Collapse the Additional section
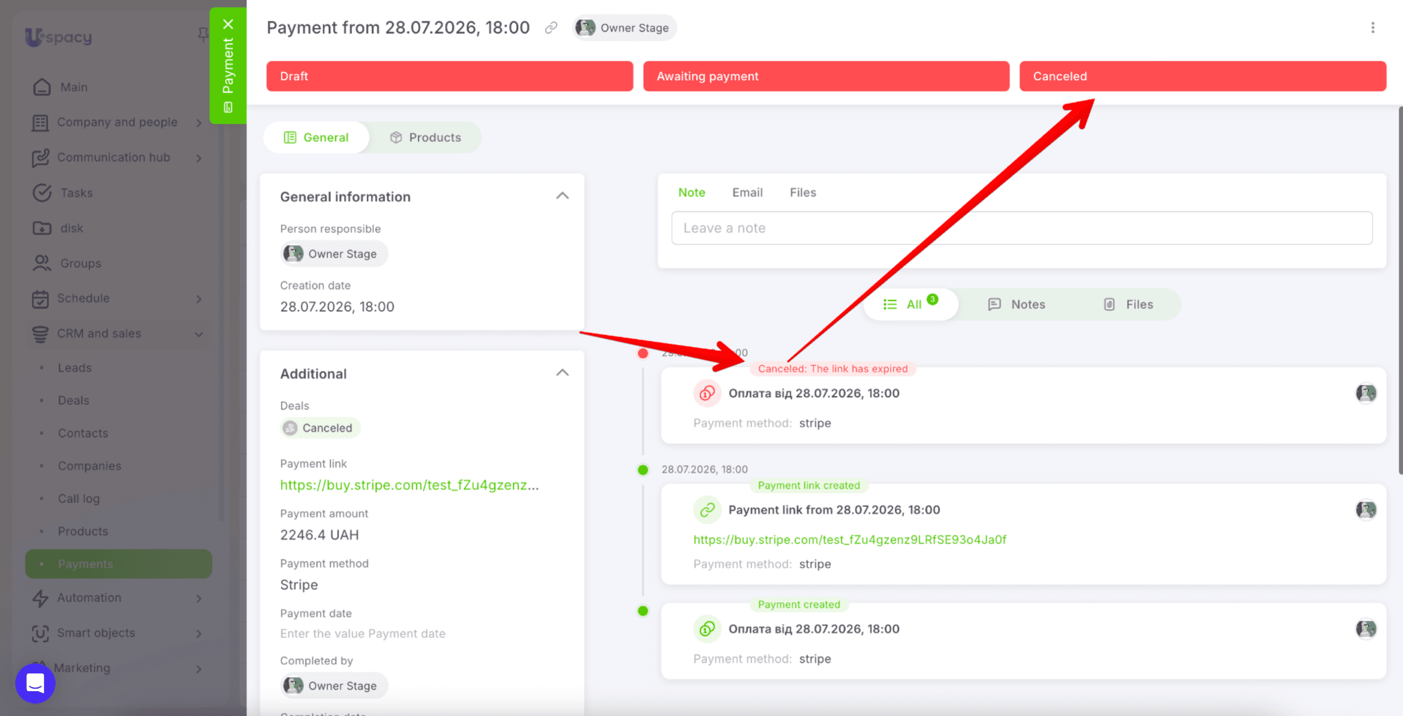This screenshot has height=716, width=1403. pos(562,373)
